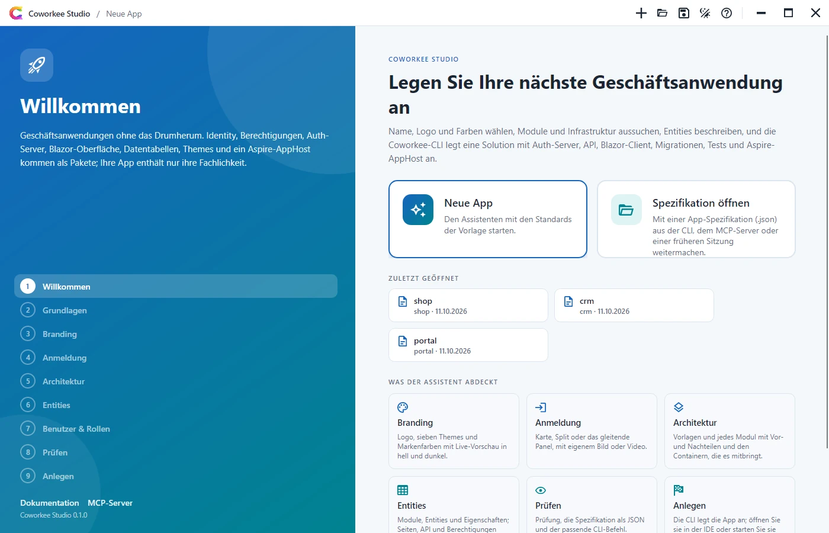
Task: Open step 4 Anmeldung in the sidebar
Action: click(x=176, y=357)
